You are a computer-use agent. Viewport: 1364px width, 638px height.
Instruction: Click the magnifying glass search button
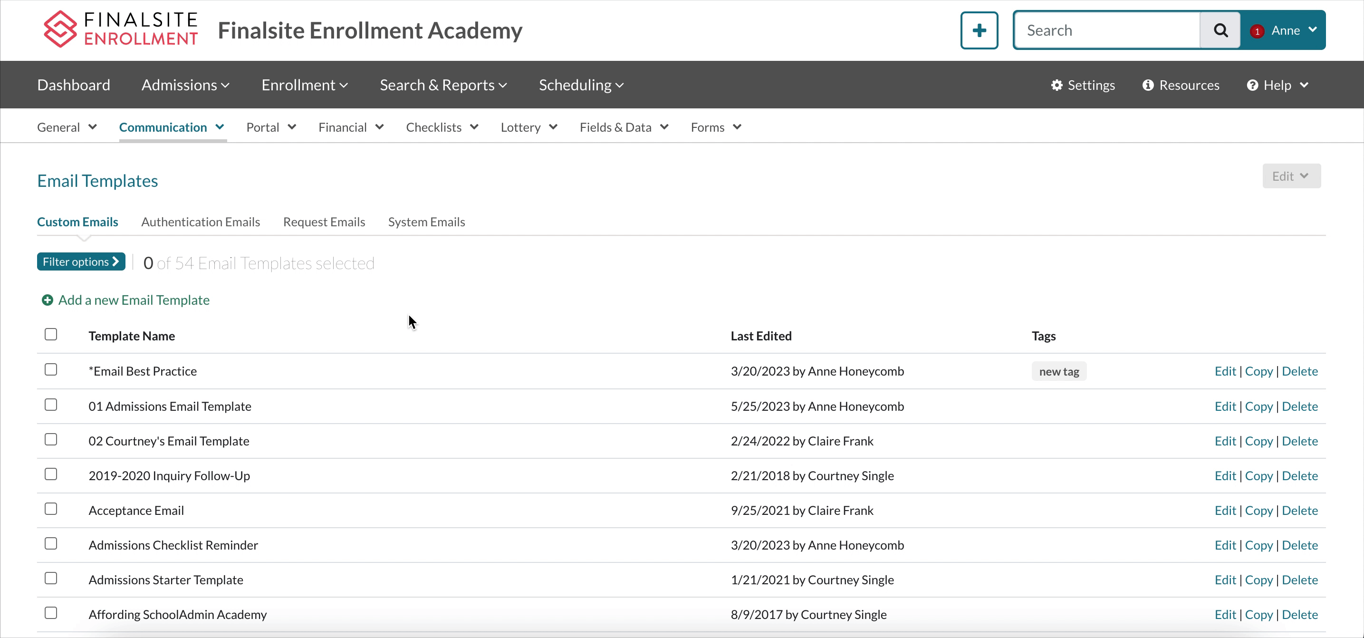pos(1220,30)
